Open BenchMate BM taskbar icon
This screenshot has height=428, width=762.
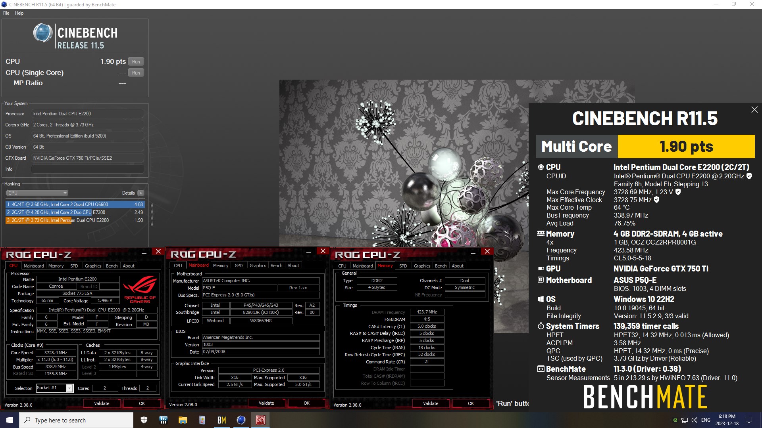pos(221,420)
